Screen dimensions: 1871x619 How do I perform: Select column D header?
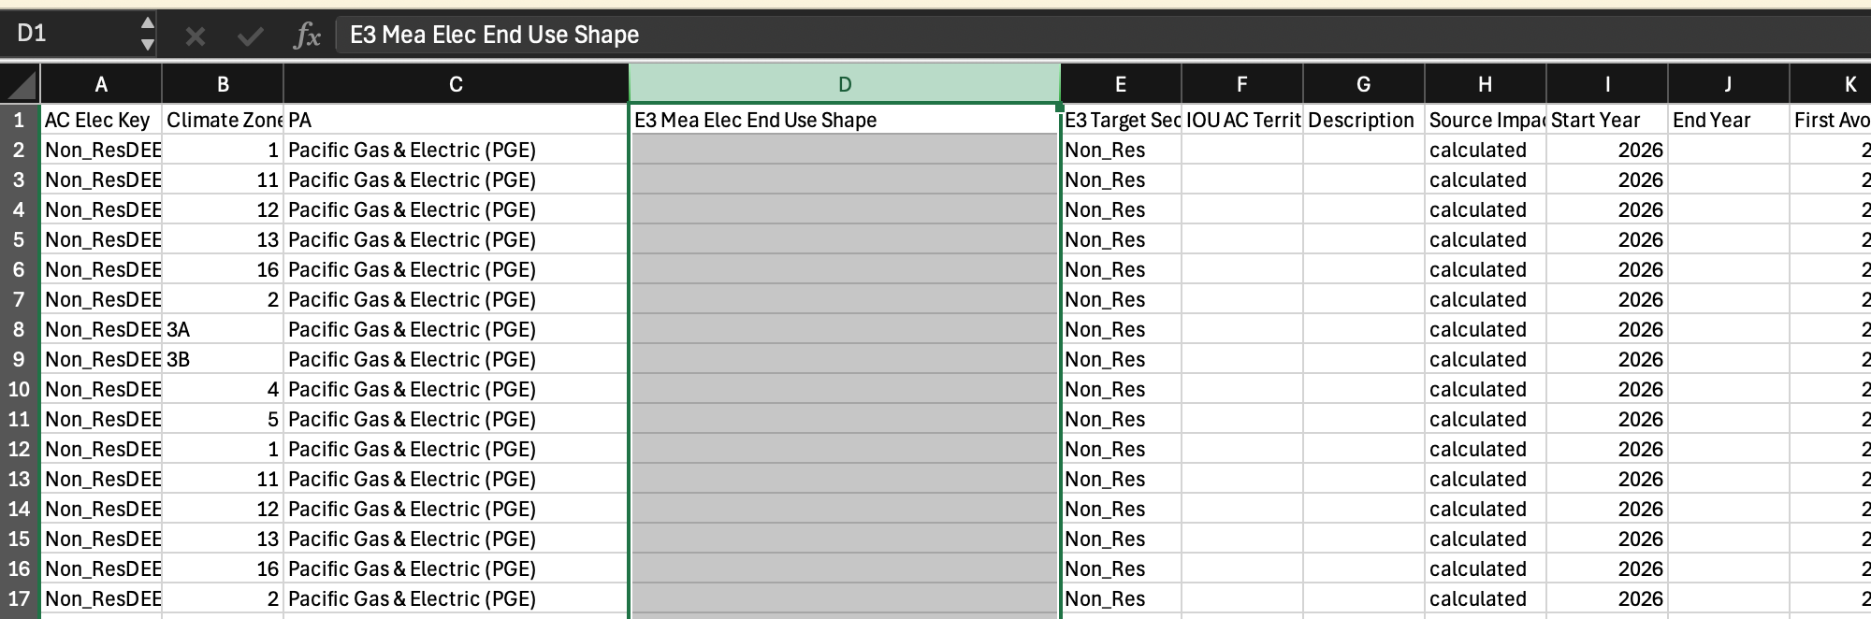point(845,84)
